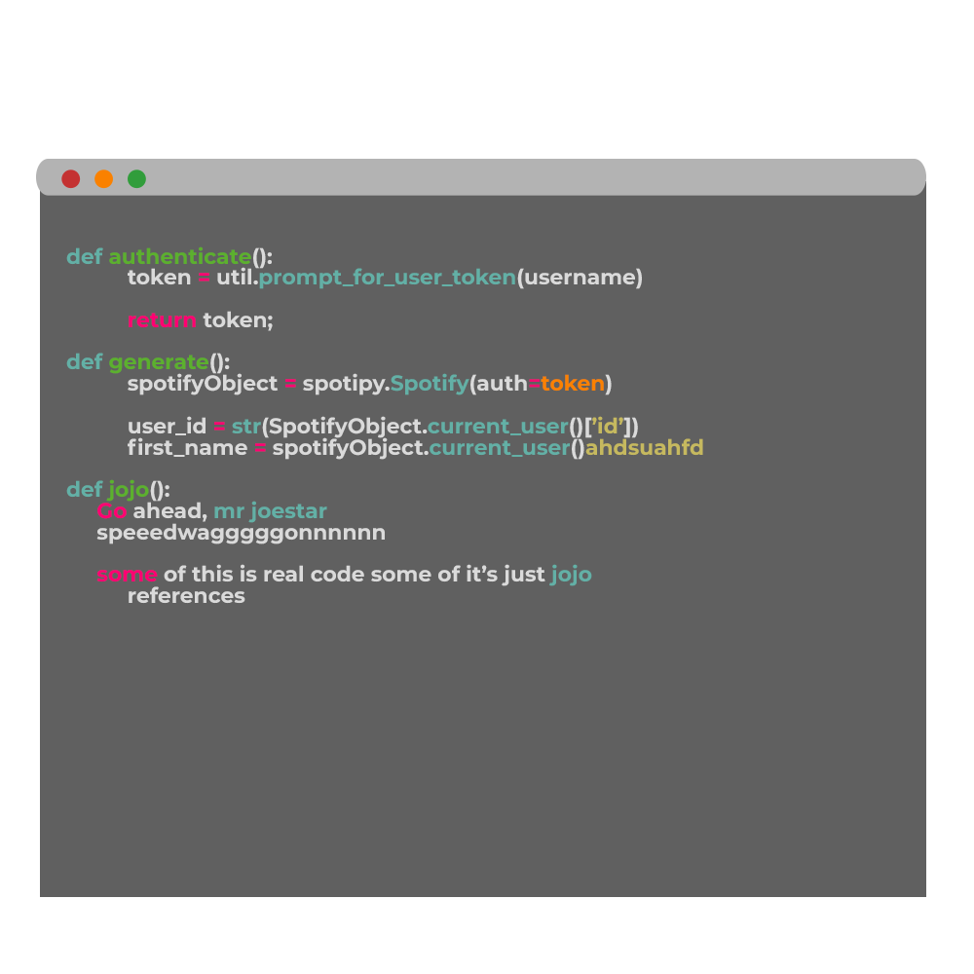Select the 'prompt_for_user_token' function name

[387, 278]
